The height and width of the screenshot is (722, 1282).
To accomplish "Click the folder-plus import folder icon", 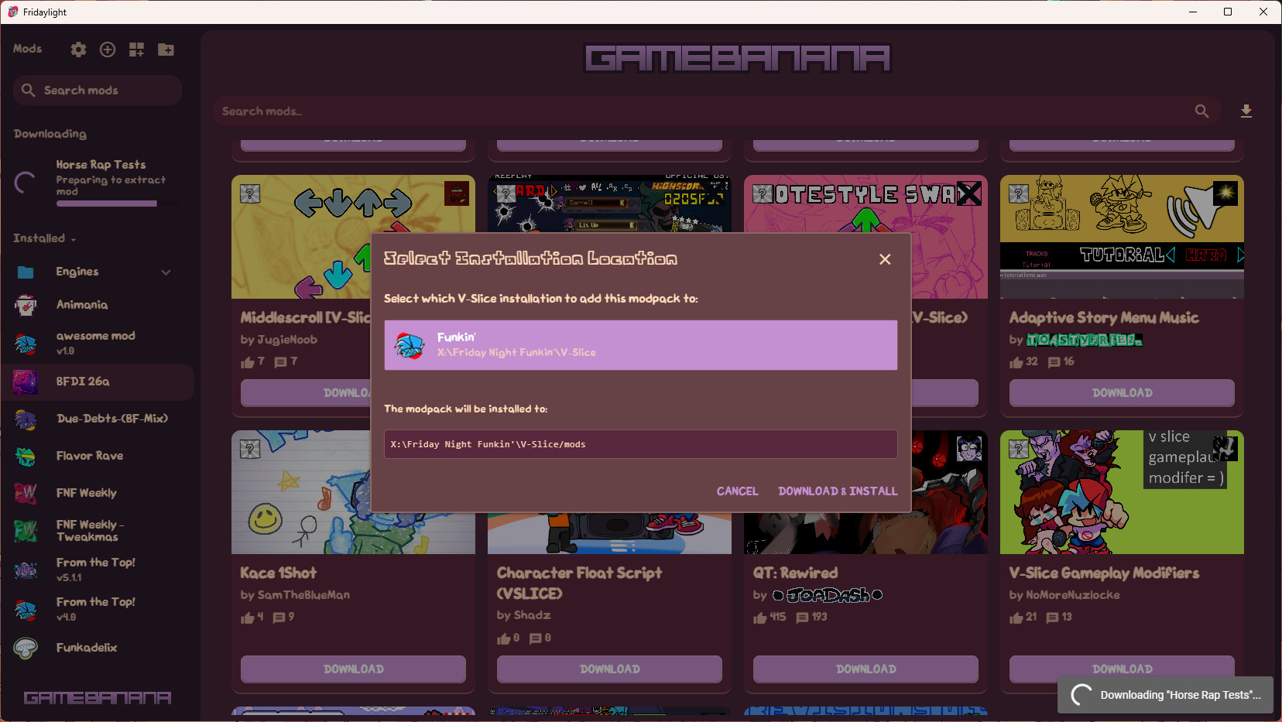I will click(x=166, y=49).
